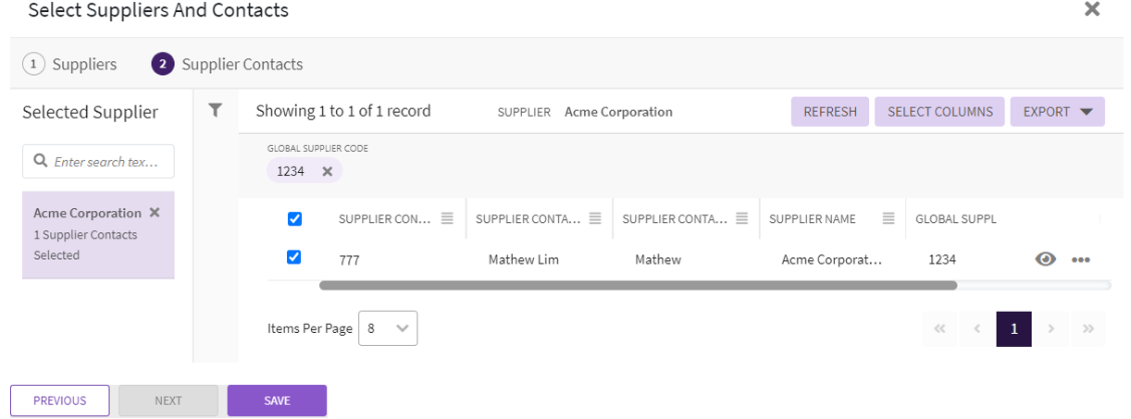Image resolution: width=1131 pixels, height=419 pixels.
Task: Click the filter funnel icon
Action: point(215,111)
